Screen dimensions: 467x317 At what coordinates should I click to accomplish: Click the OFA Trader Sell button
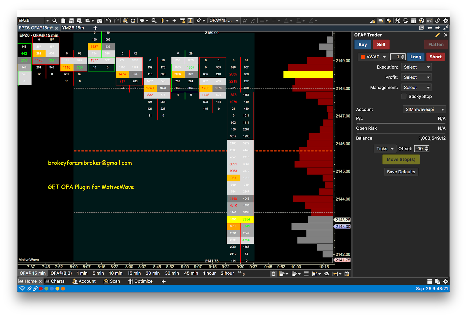tap(381, 44)
